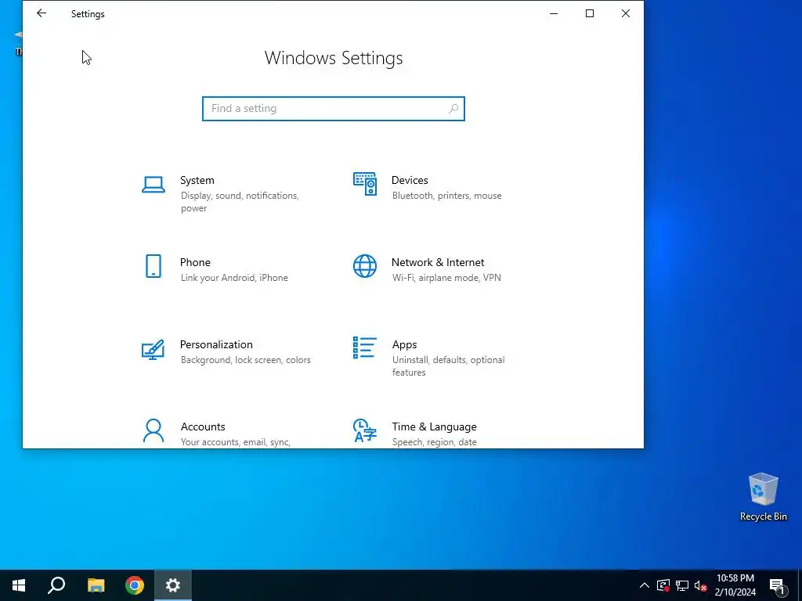Click 'Your accounts, email, sync' text
The image size is (802, 601).
pos(235,442)
